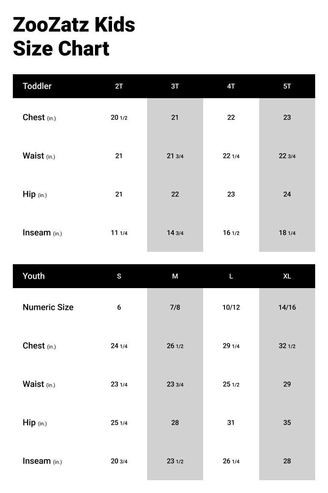Select the 5T inseam value 18 1/4

pos(287,233)
